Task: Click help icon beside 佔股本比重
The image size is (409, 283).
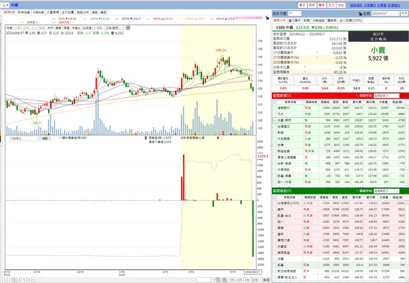Action: pyautogui.click(x=305, y=67)
